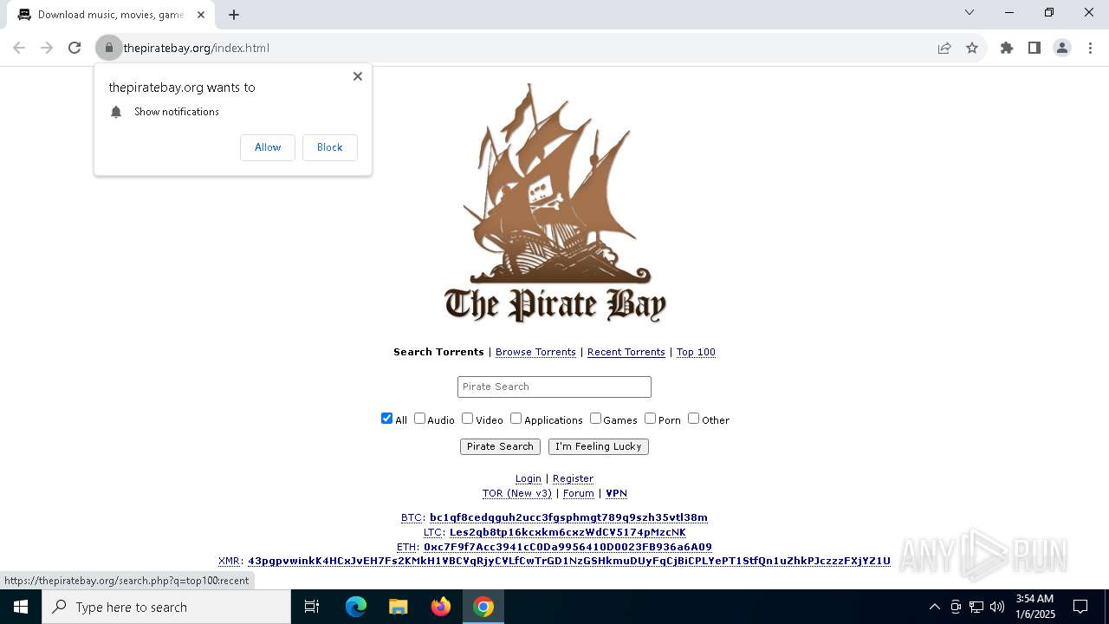
Task: Open the Browse Torrents link
Action: click(x=535, y=352)
